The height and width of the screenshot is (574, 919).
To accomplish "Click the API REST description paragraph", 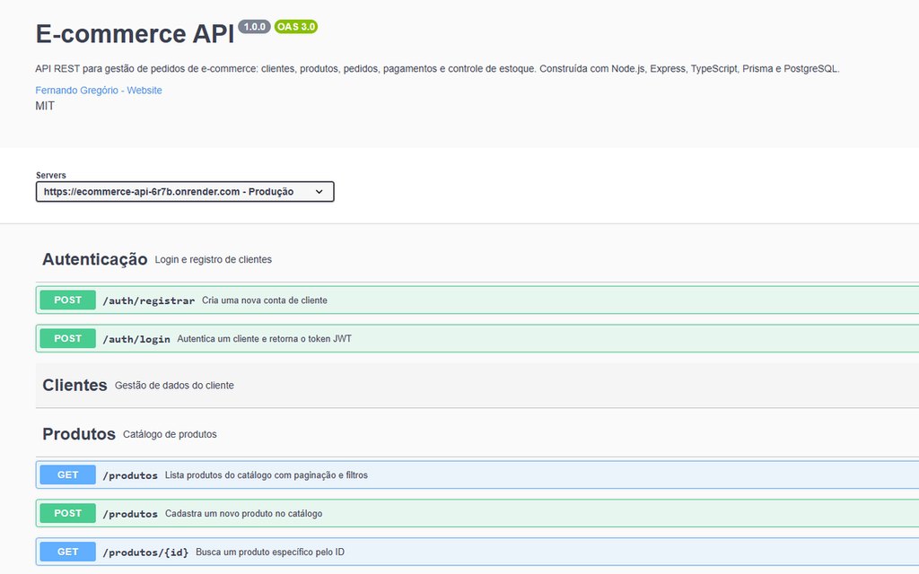I will [x=437, y=68].
